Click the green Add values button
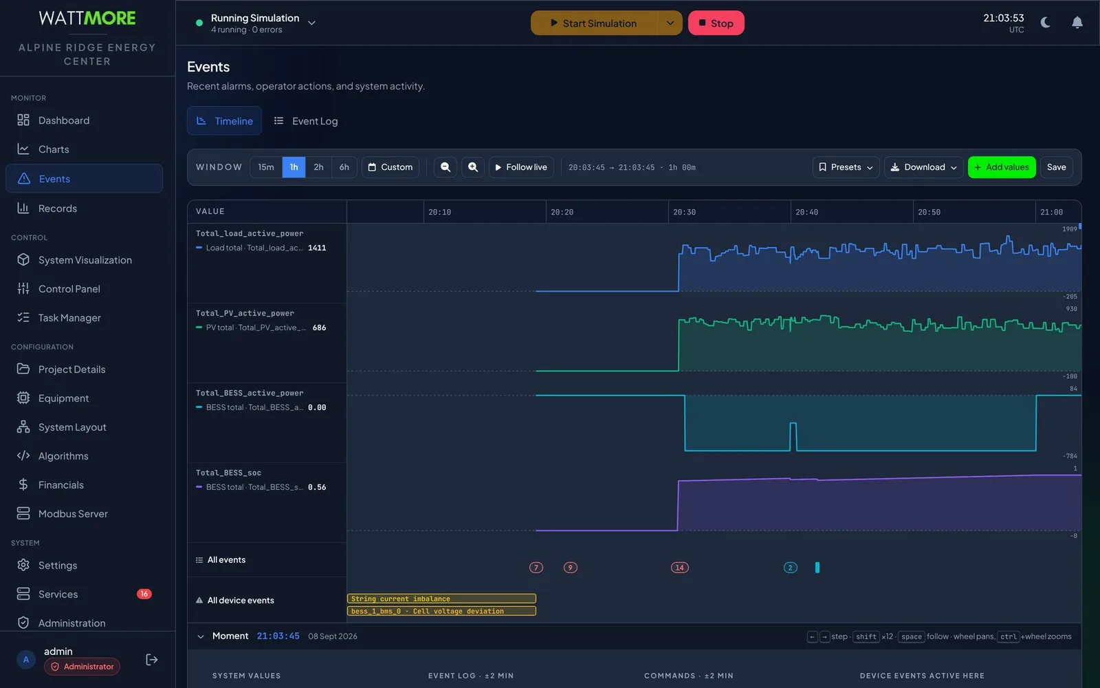1100x688 pixels. pyautogui.click(x=1002, y=167)
